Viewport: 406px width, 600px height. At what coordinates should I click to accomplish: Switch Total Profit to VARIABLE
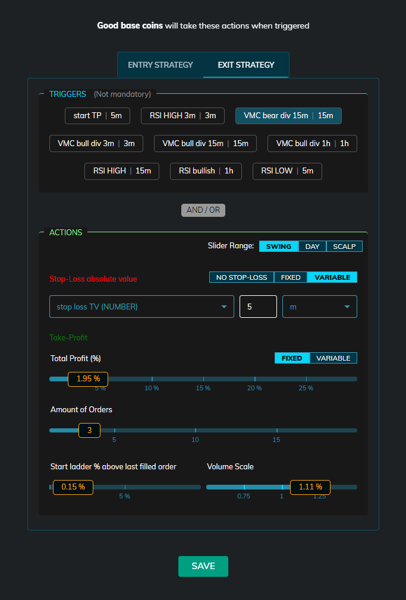pyautogui.click(x=333, y=358)
